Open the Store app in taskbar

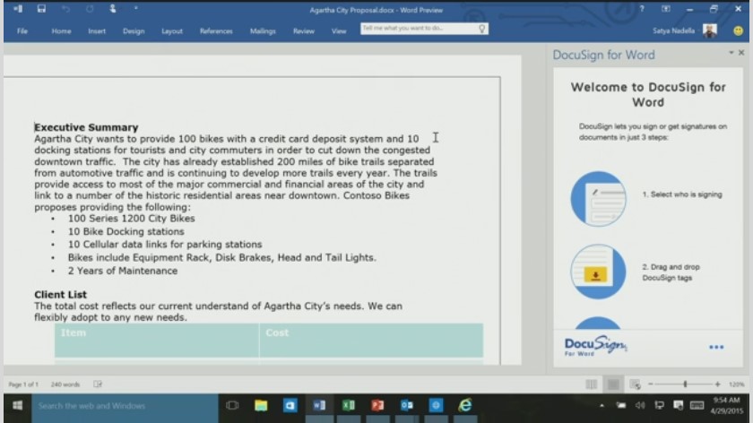tap(290, 406)
